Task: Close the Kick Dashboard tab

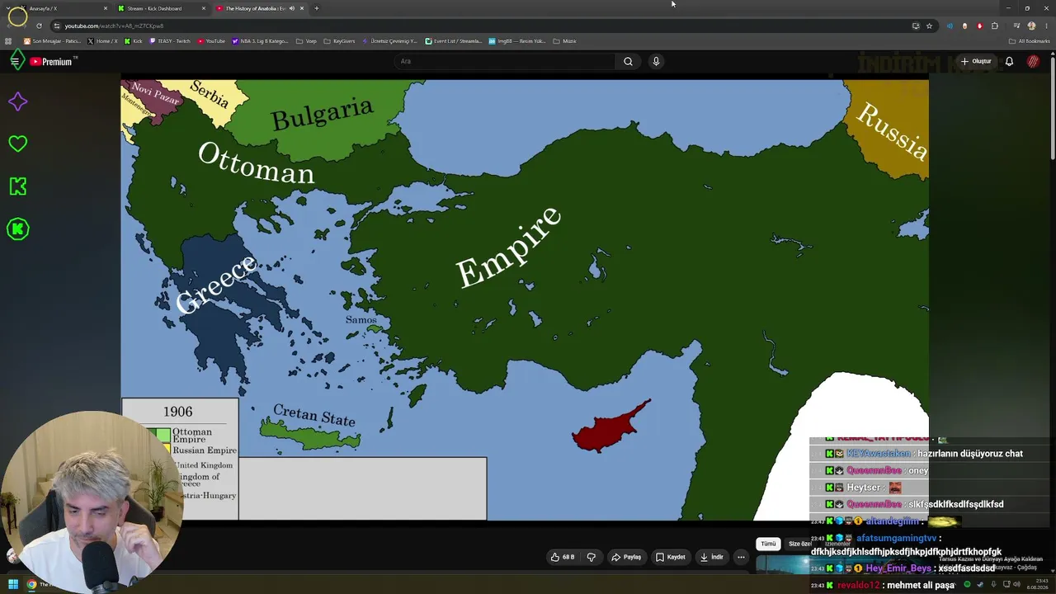Action: (204, 8)
